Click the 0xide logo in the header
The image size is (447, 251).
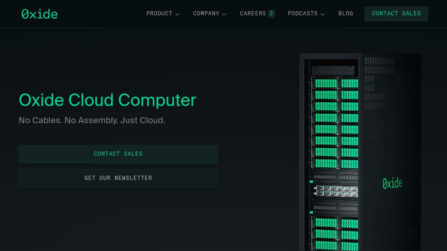[x=39, y=14]
